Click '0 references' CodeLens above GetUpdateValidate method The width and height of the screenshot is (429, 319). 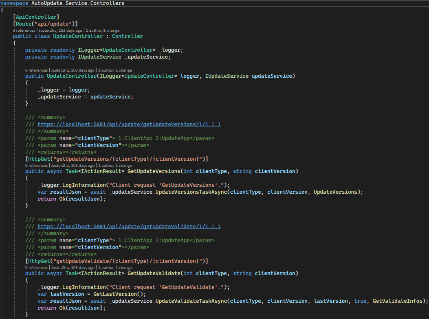coord(36,268)
